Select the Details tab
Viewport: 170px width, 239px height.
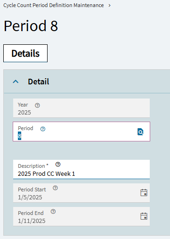(x=25, y=53)
